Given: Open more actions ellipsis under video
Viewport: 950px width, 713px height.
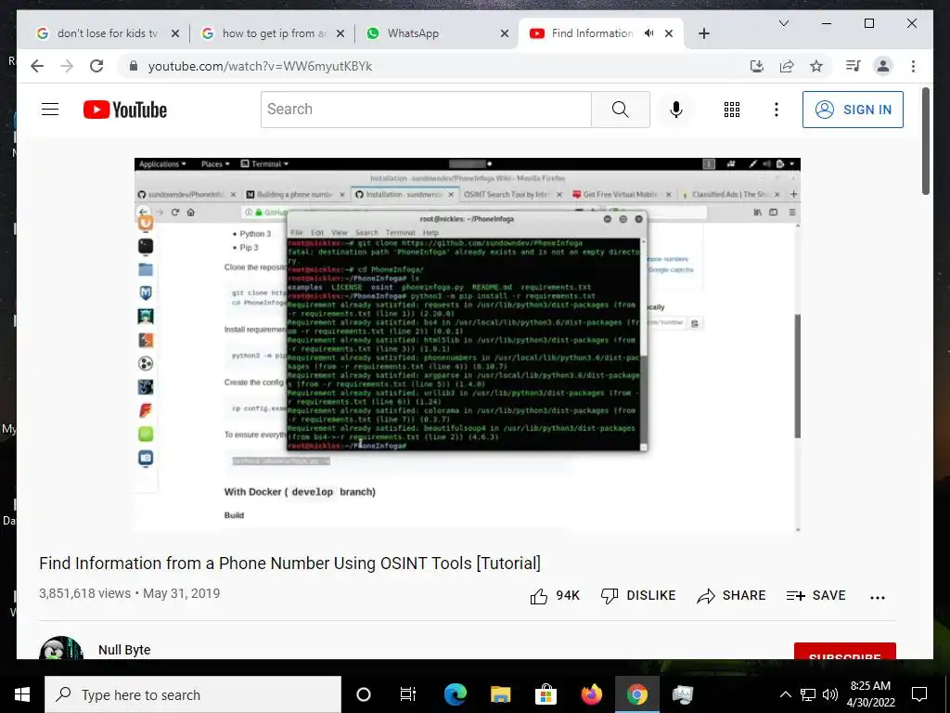Looking at the screenshot, I should point(878,597).
